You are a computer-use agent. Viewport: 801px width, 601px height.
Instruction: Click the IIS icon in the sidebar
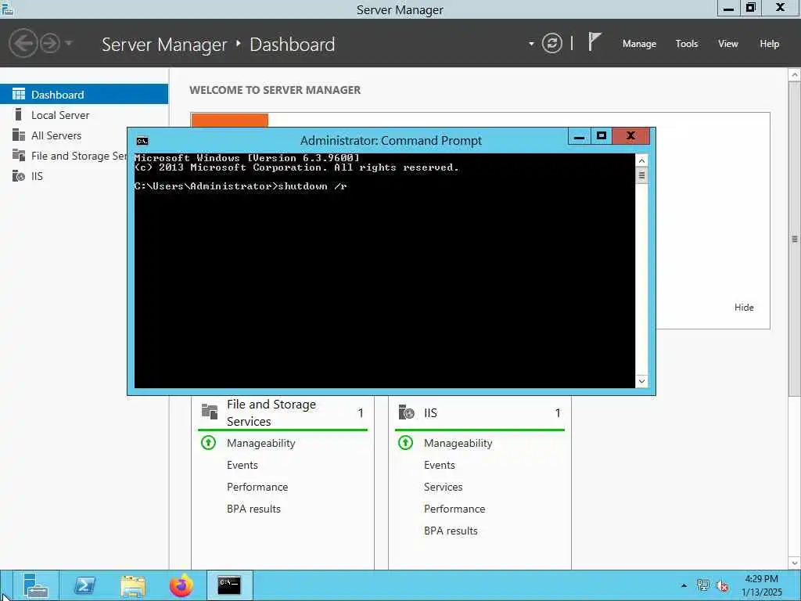(19, 176)
